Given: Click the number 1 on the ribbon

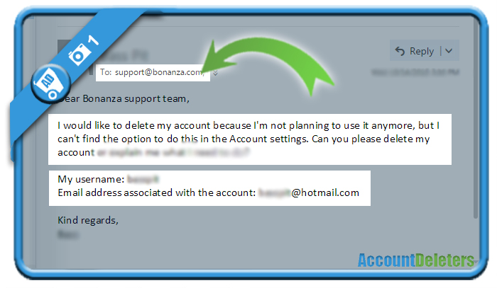Looking at the screenshot, I should (93, 40).
